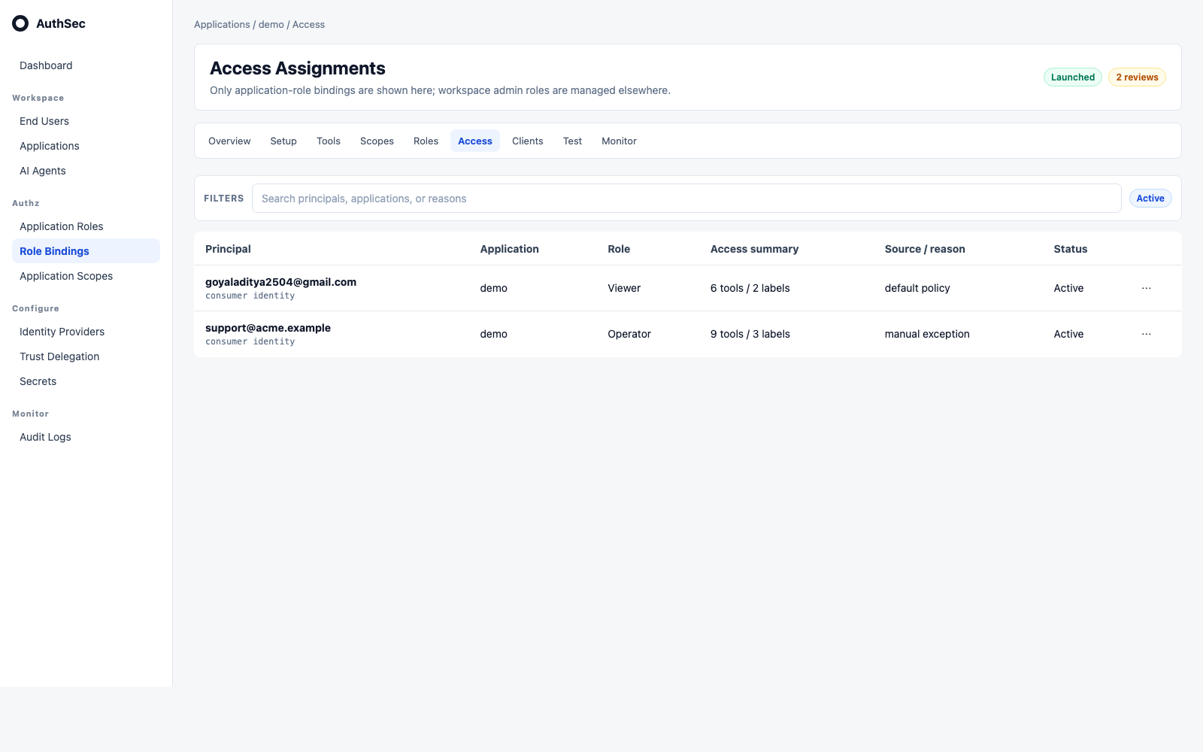
Task: Click the Operator role cell
Action: (629, 334)
